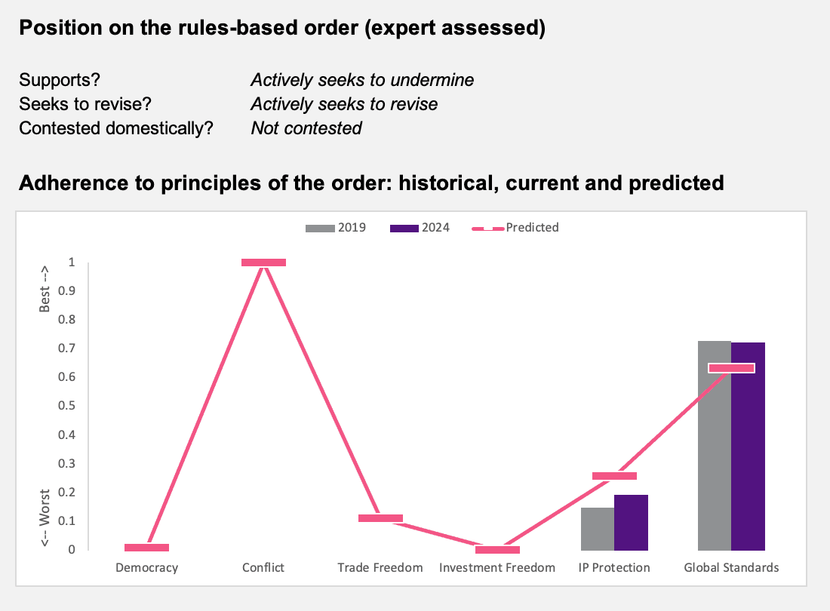Select the gray 2019 IP Protection bar

tap(598, 529)
